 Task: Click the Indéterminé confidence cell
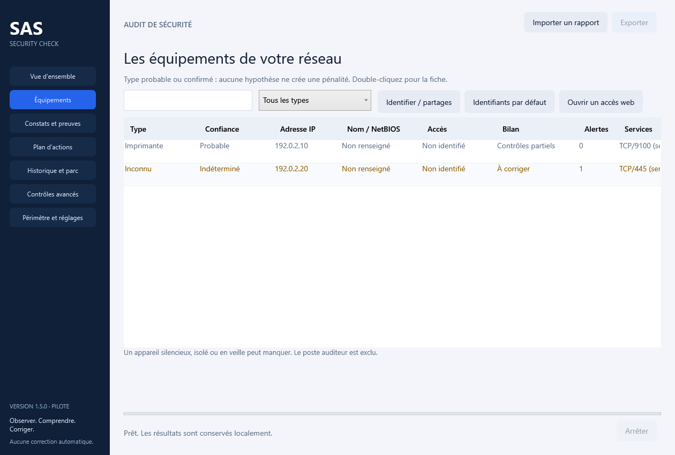(220, 169)
